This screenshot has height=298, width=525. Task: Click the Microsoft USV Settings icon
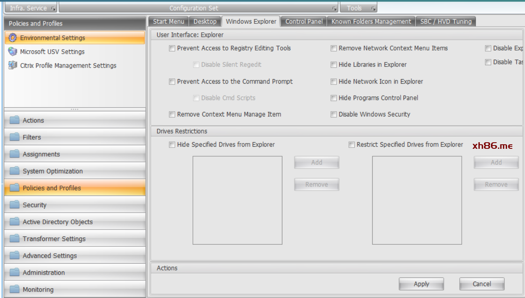coord(13,52)
